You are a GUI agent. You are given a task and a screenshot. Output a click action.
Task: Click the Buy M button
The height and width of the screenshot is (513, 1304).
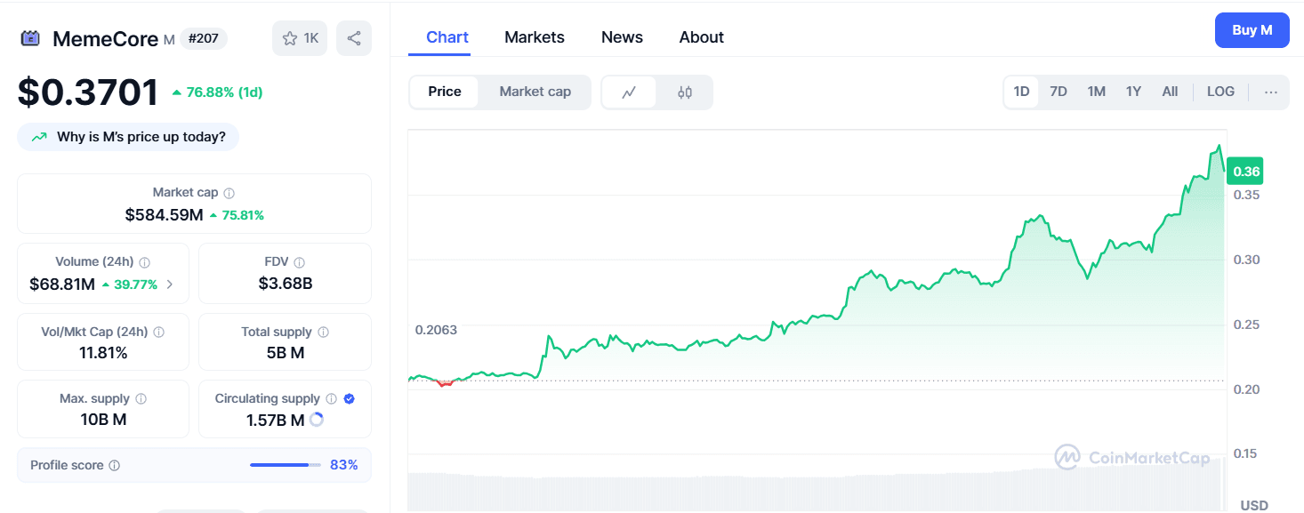tap(1252, 30)
